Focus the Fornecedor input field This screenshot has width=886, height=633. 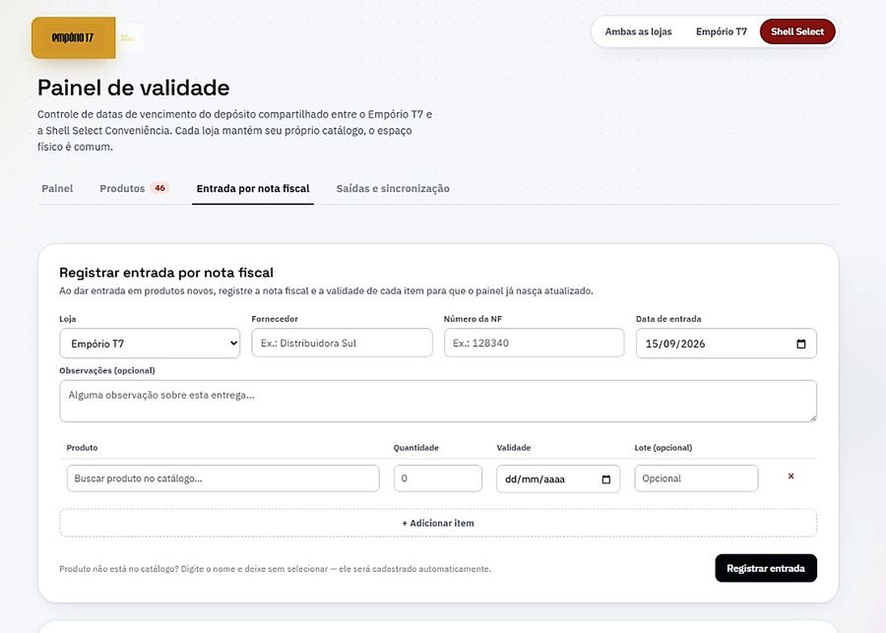pyautogui.click(x=342, y=343)
